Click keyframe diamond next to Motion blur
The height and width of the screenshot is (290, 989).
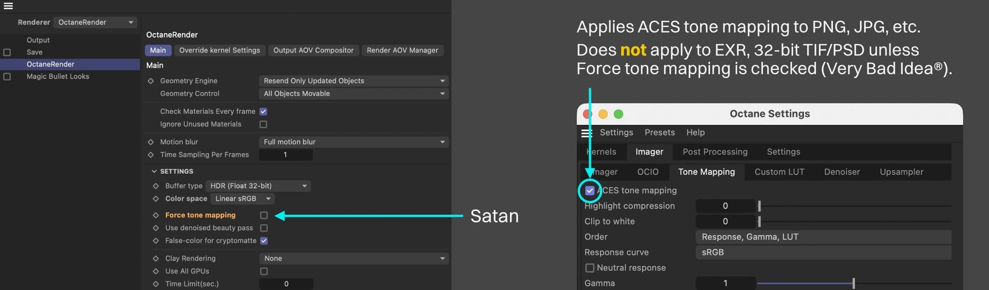(x=151, y=142)
